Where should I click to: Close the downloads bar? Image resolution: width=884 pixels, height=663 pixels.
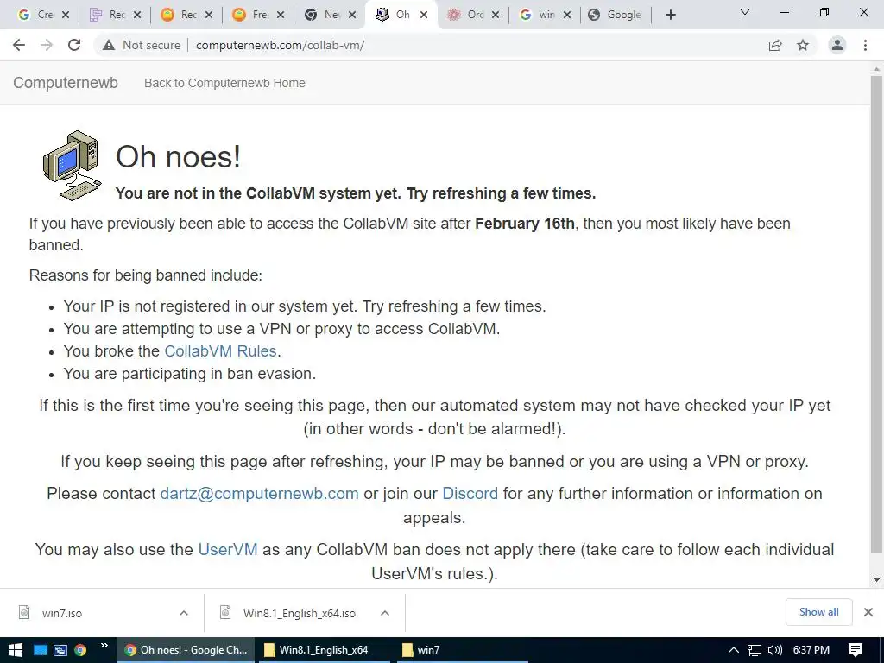868,612
